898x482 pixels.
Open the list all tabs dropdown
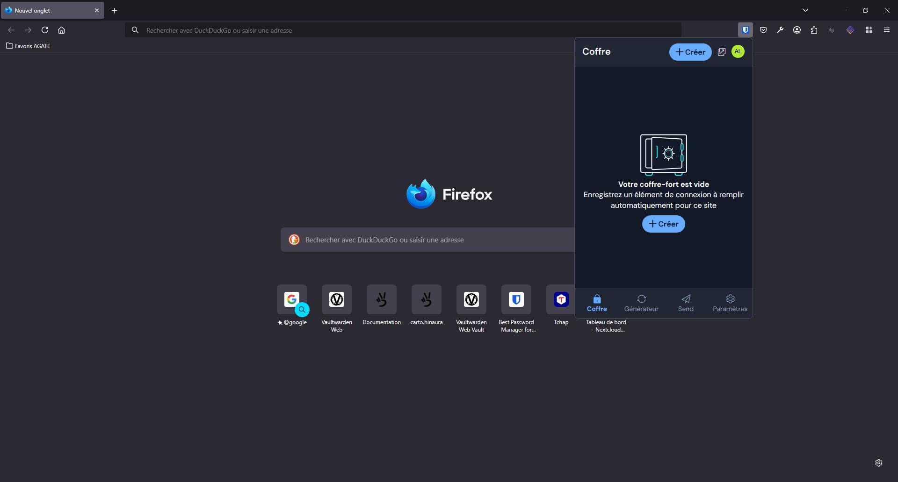coord(805,10)
